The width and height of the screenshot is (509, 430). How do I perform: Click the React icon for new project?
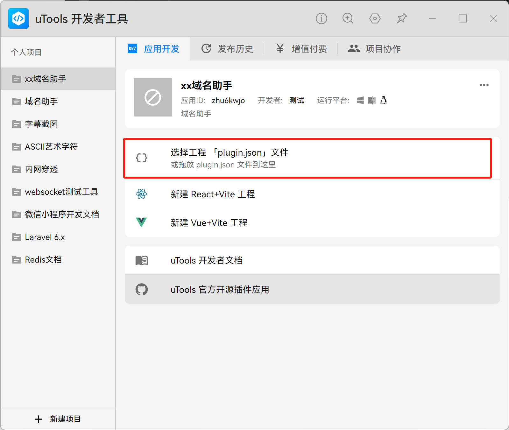[x=141, y=194]
